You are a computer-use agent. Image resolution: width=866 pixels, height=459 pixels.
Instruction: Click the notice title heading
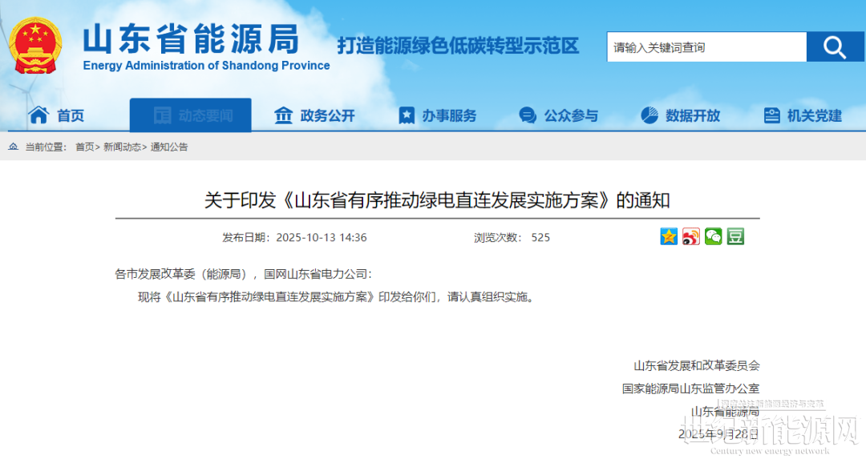(x=437, y=200)
